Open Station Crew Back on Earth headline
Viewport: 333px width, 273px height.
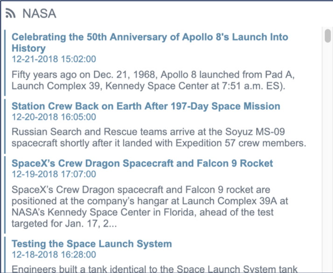146,106
